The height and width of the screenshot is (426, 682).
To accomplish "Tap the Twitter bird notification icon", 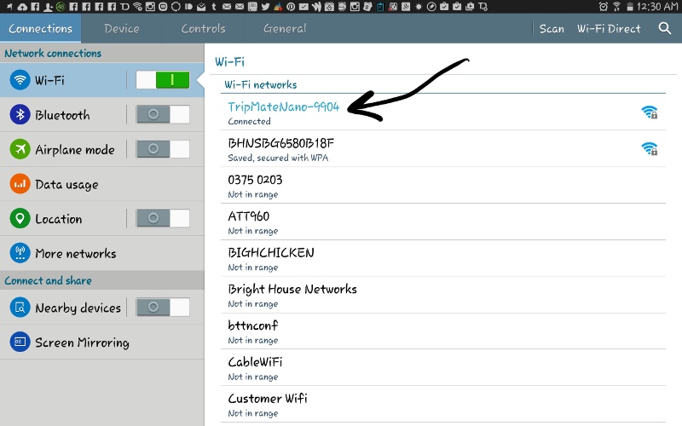I will 265,7.
